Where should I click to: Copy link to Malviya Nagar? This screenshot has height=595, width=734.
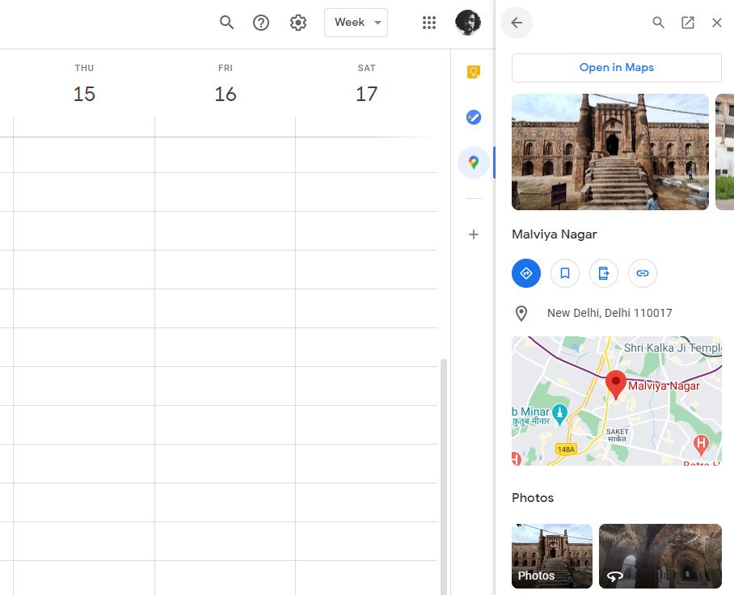coord(642,273)
